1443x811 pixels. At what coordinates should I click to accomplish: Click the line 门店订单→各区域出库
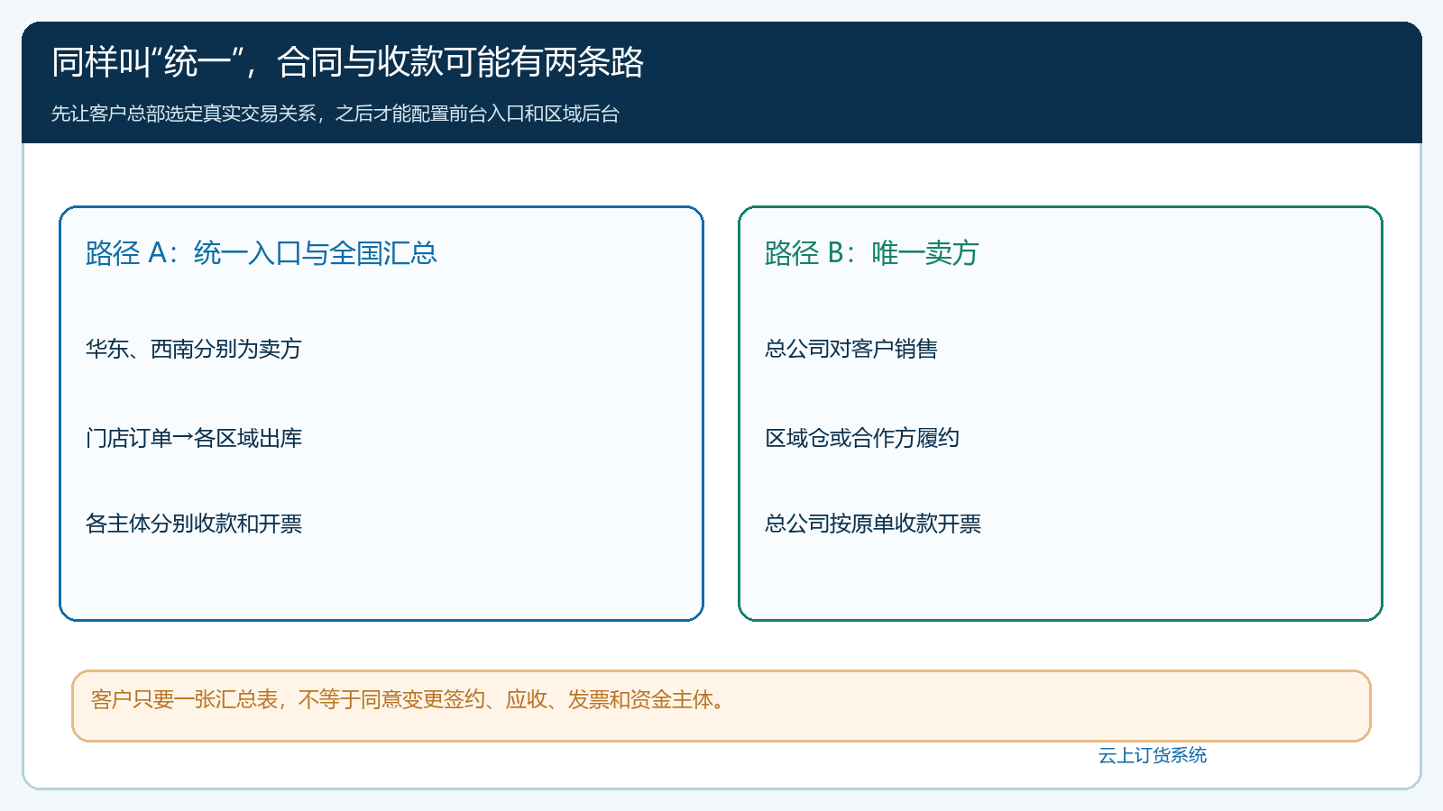[194, 438]
